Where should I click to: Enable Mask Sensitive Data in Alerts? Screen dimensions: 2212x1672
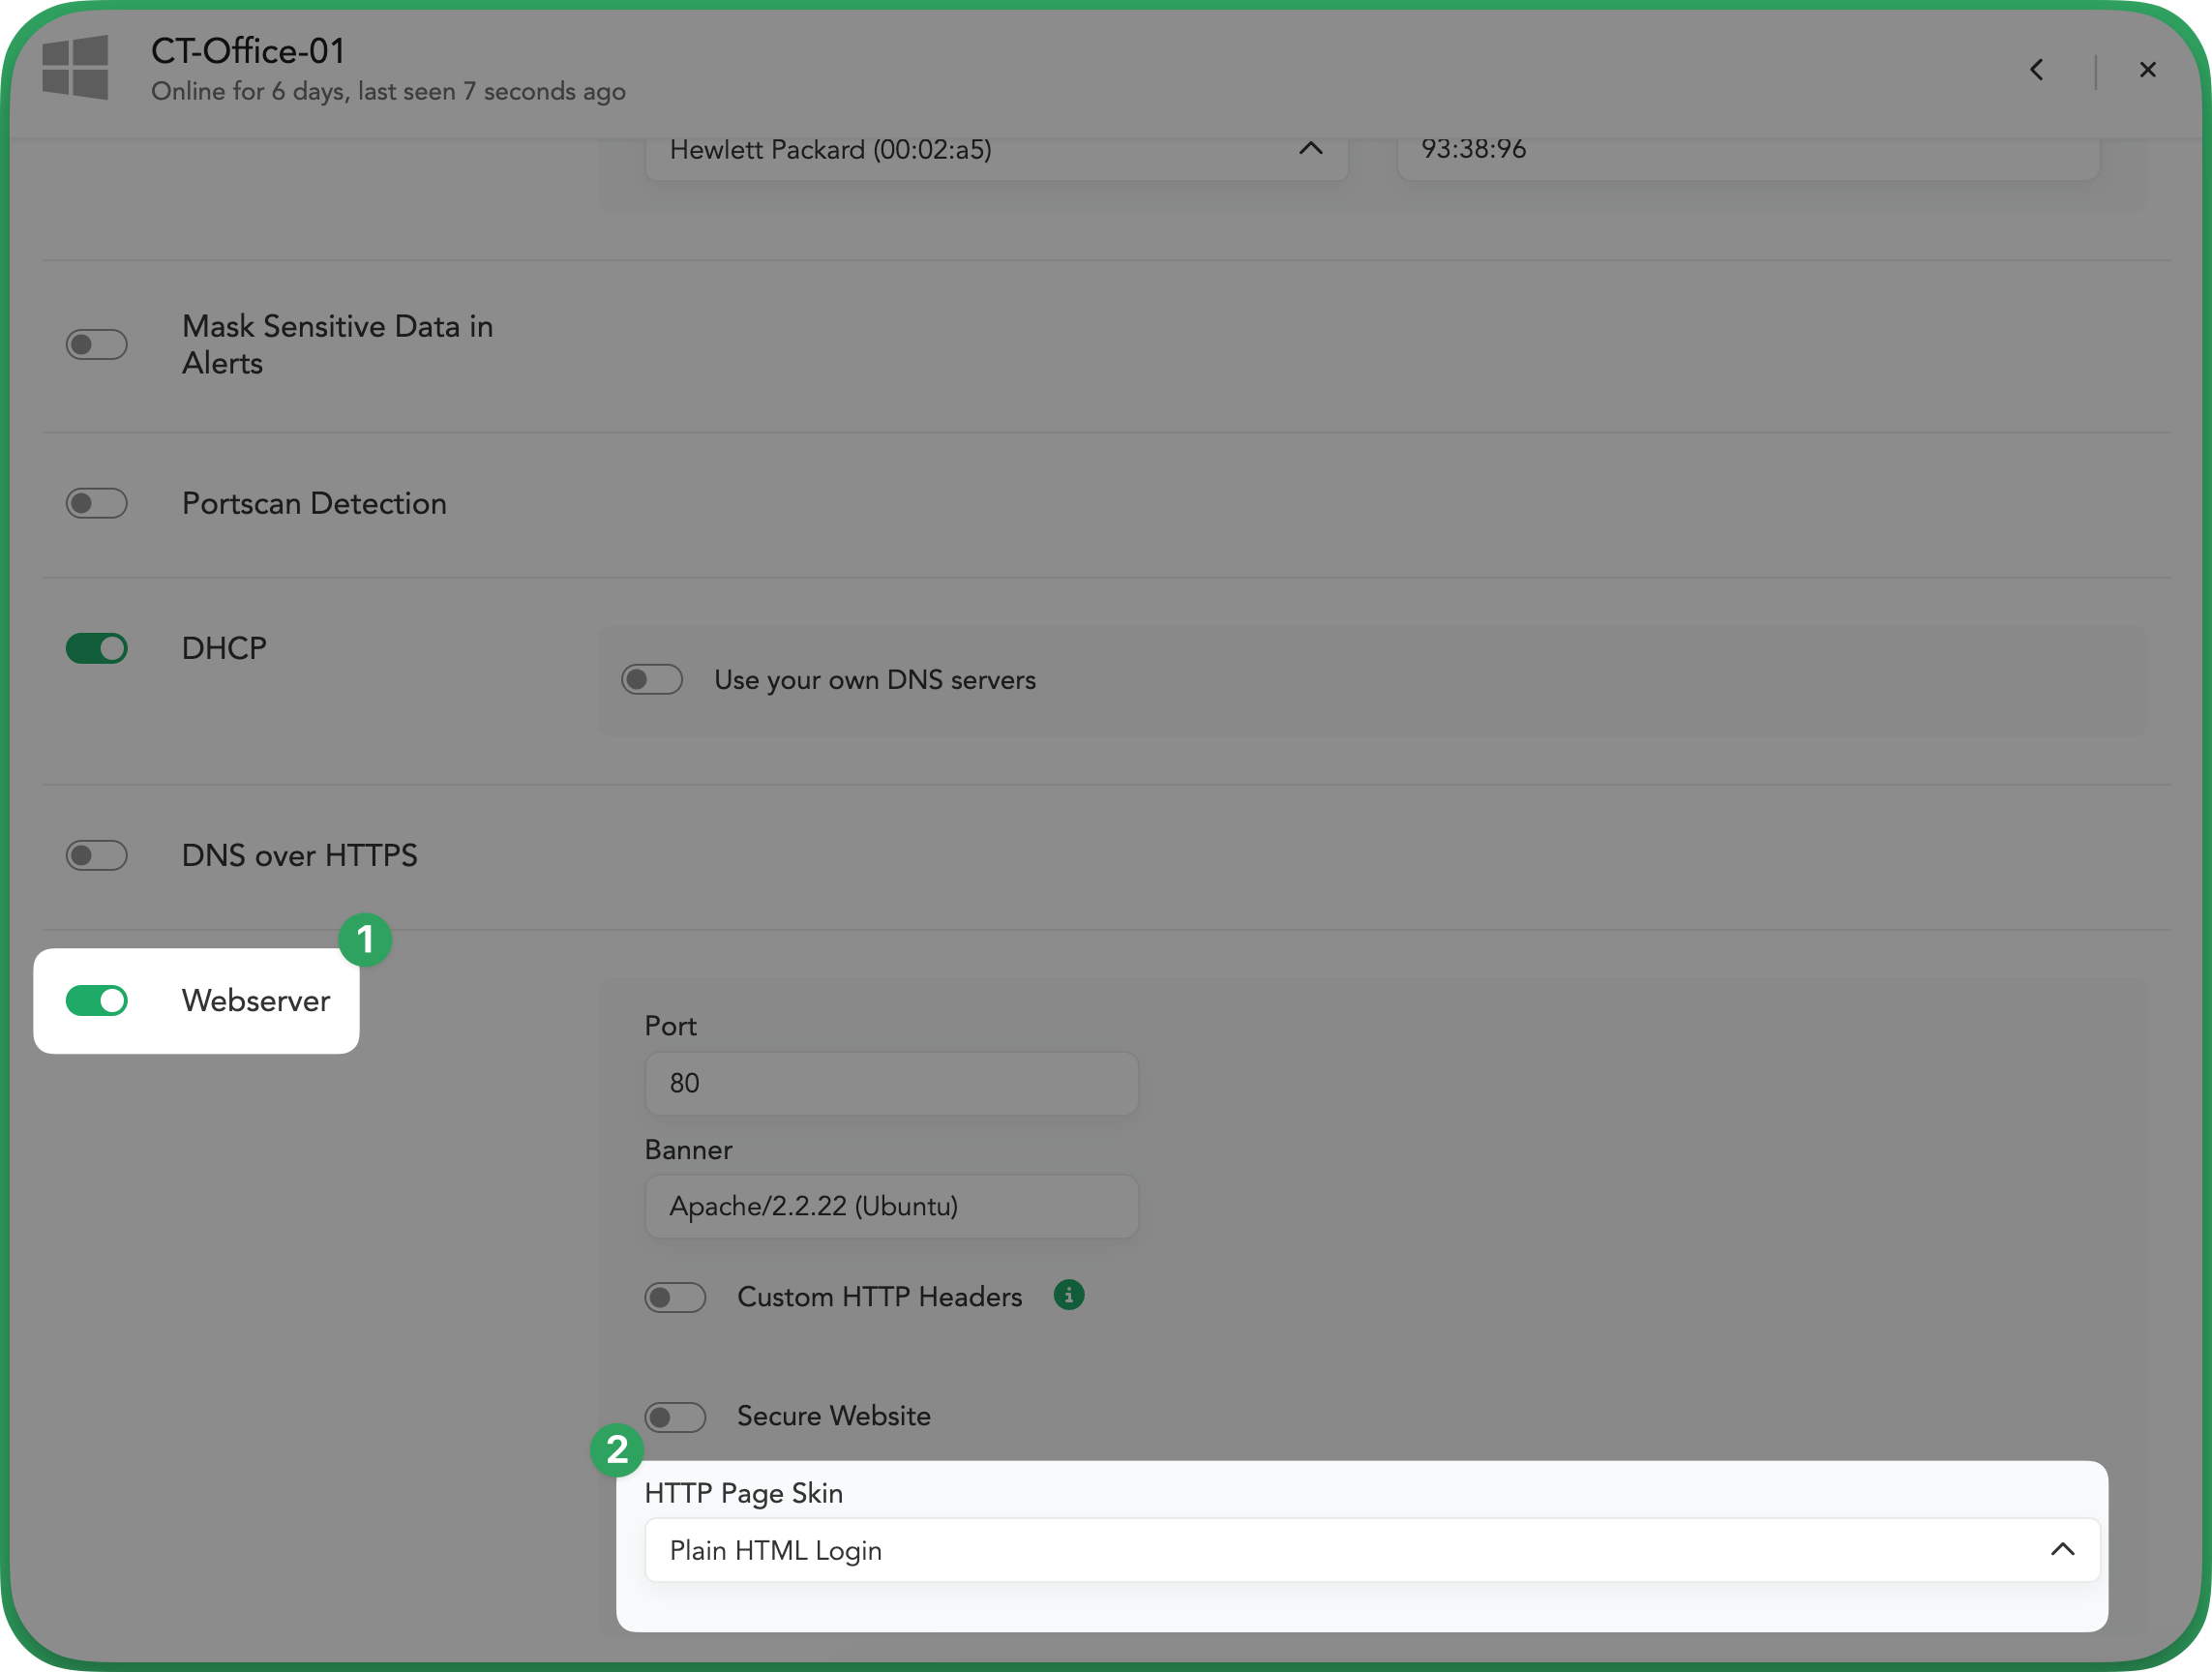click(97, 345)
